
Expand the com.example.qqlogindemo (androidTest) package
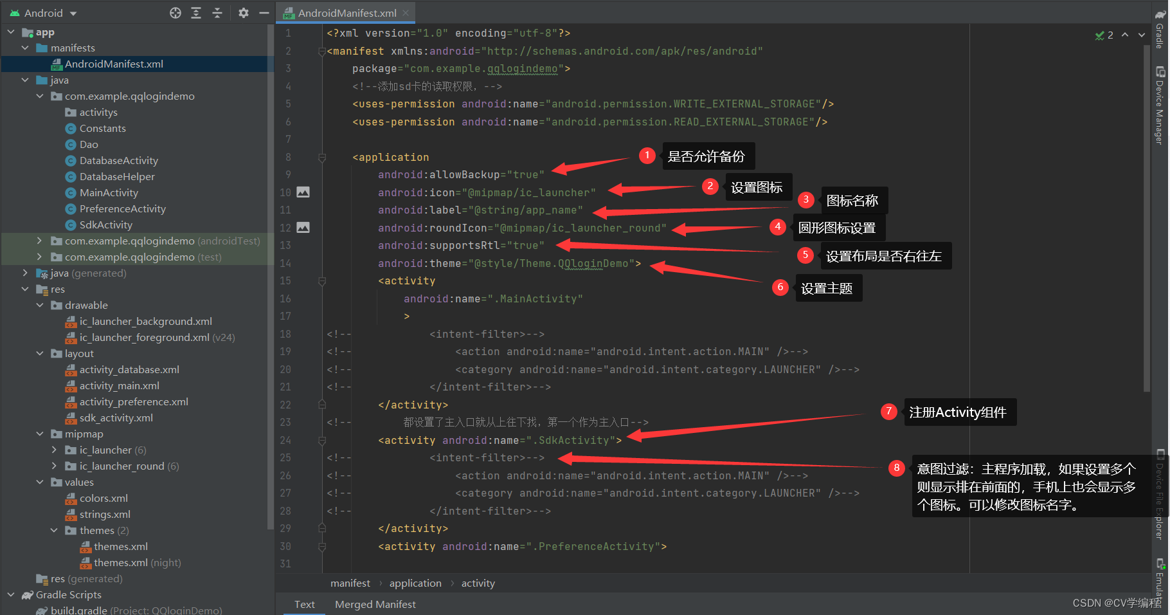(40, 241)
